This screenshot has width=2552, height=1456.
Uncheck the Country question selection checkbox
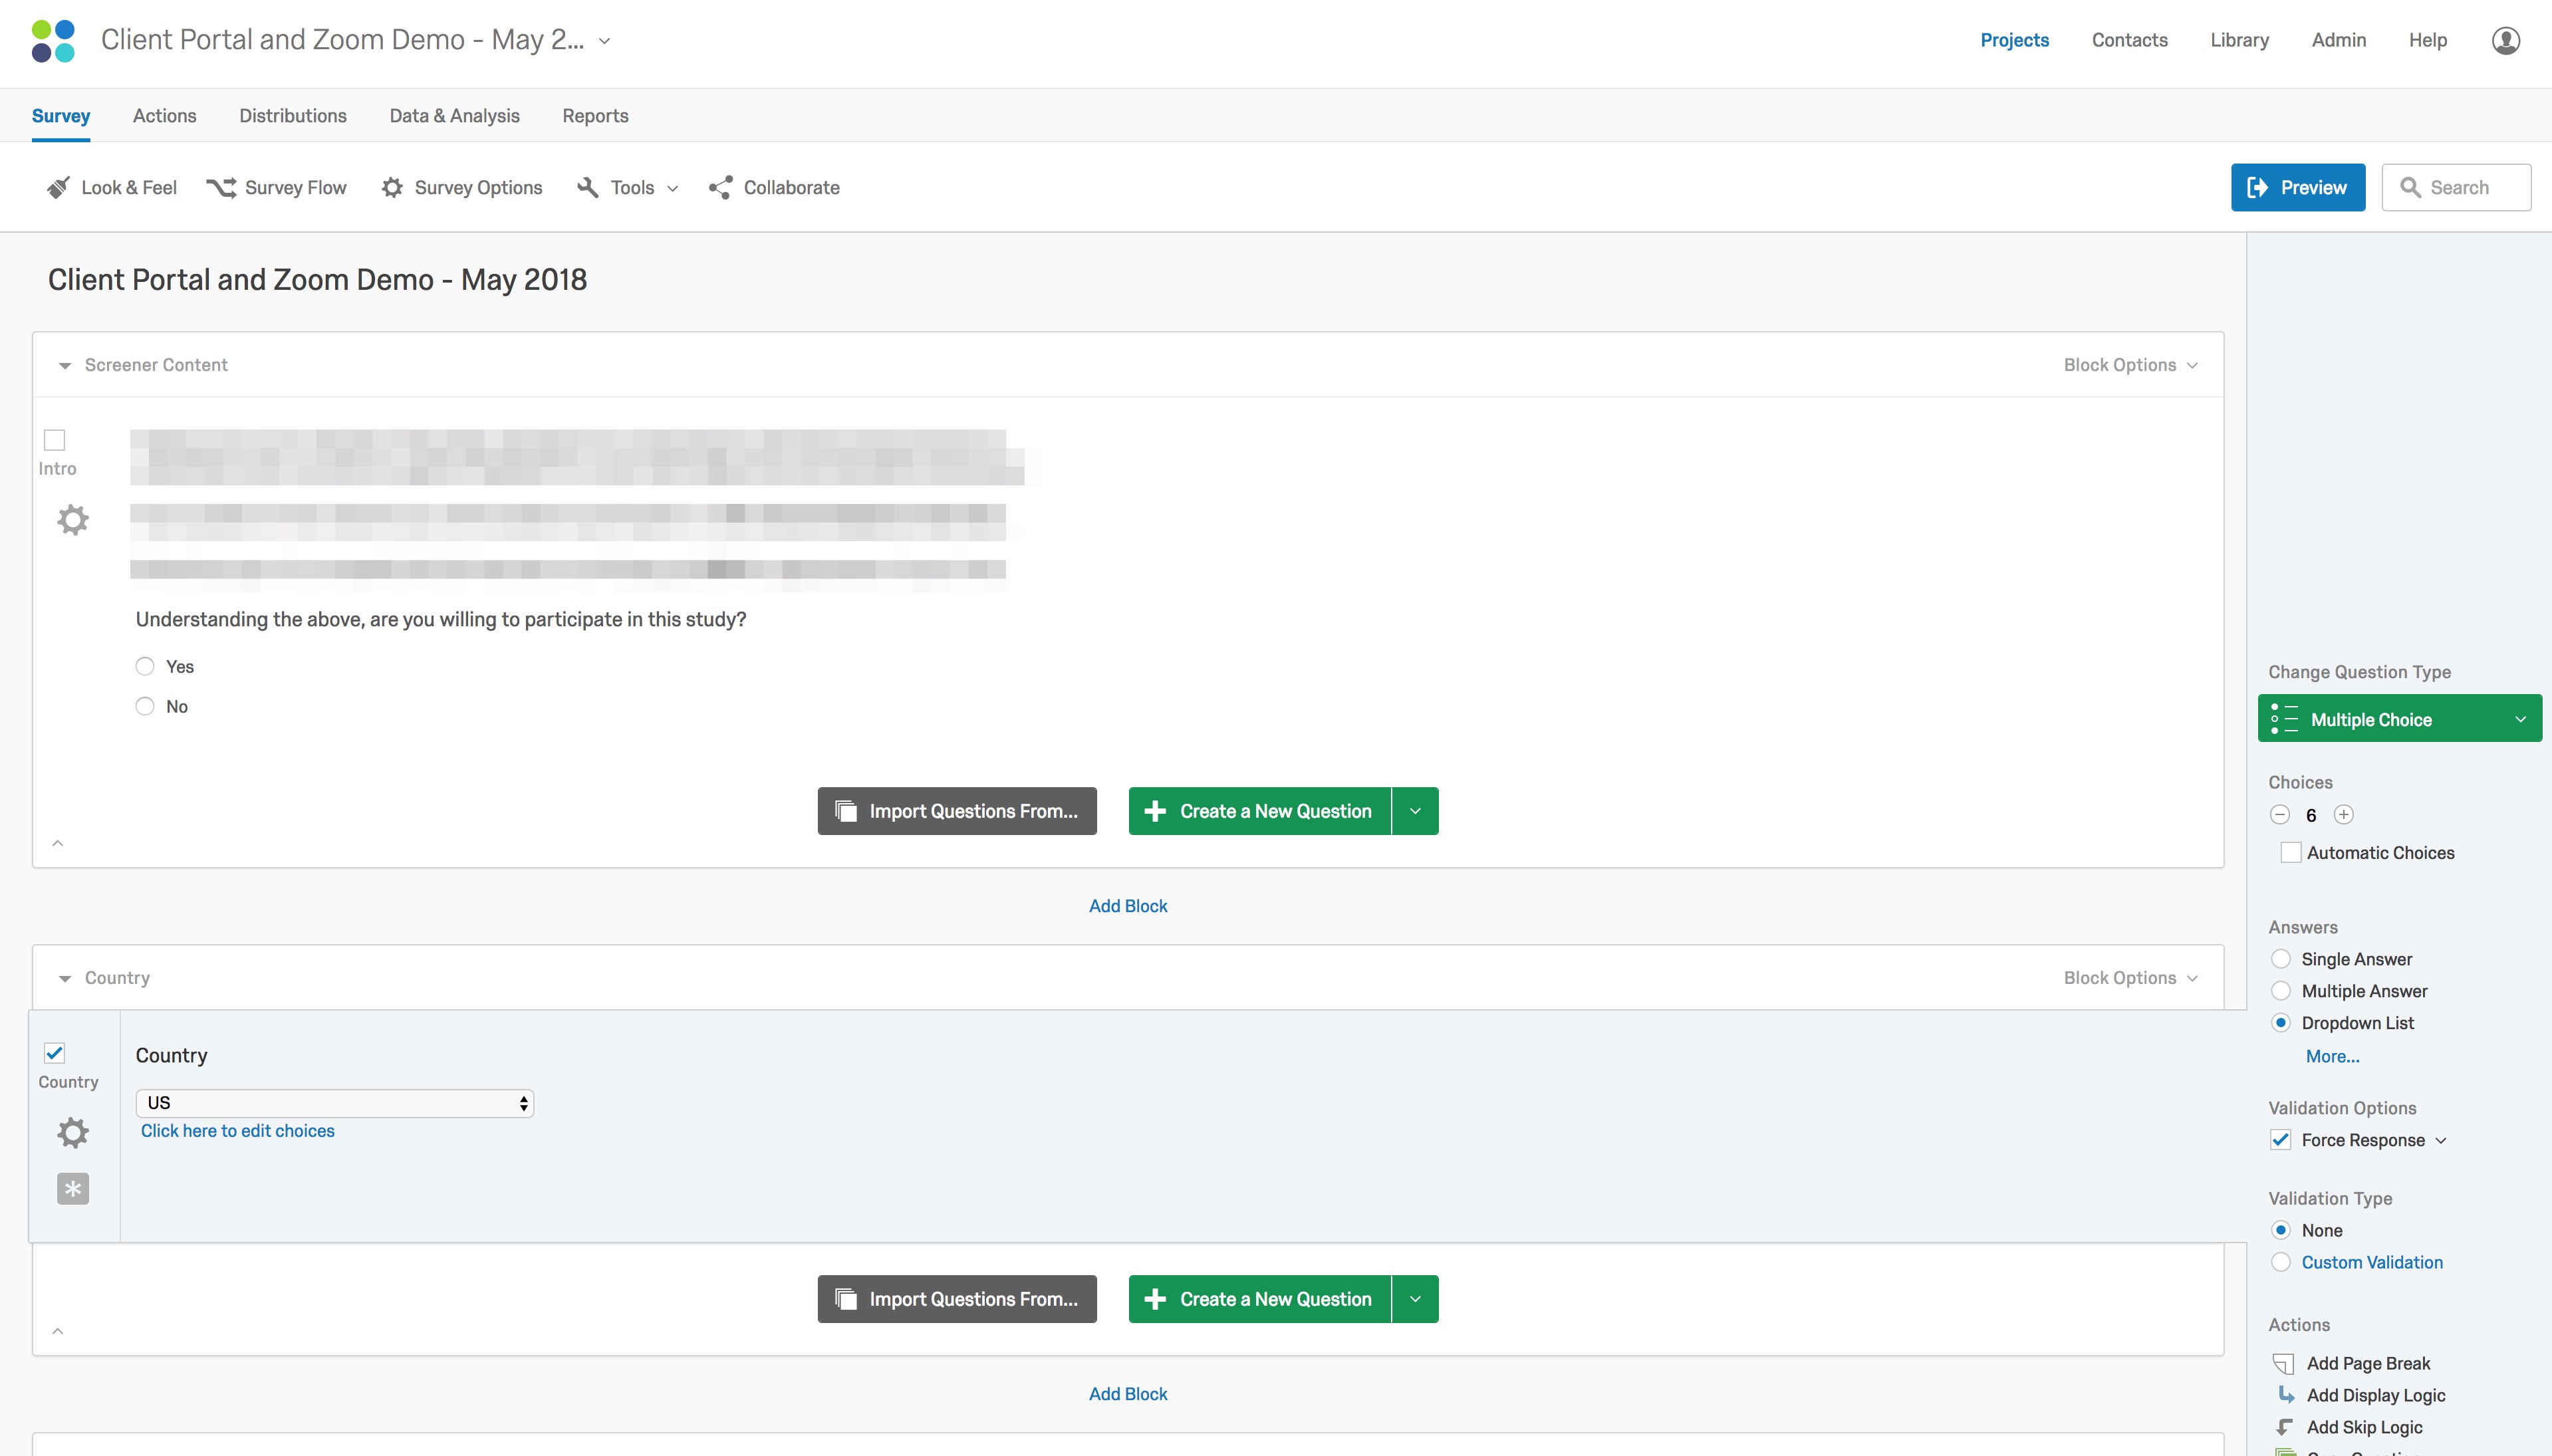[55, 1052]
